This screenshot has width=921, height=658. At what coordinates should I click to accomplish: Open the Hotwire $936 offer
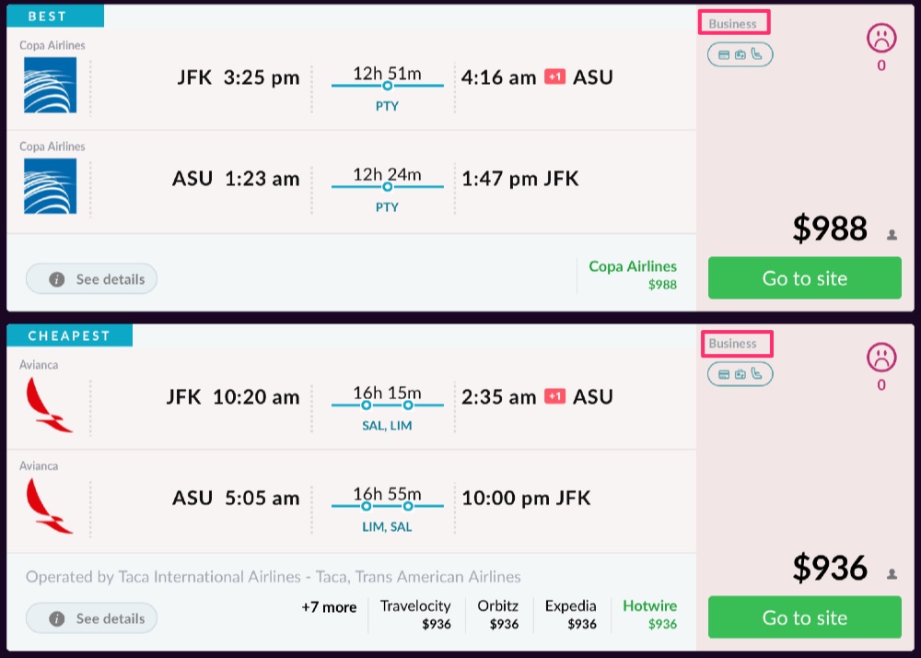tap(649, 615)
